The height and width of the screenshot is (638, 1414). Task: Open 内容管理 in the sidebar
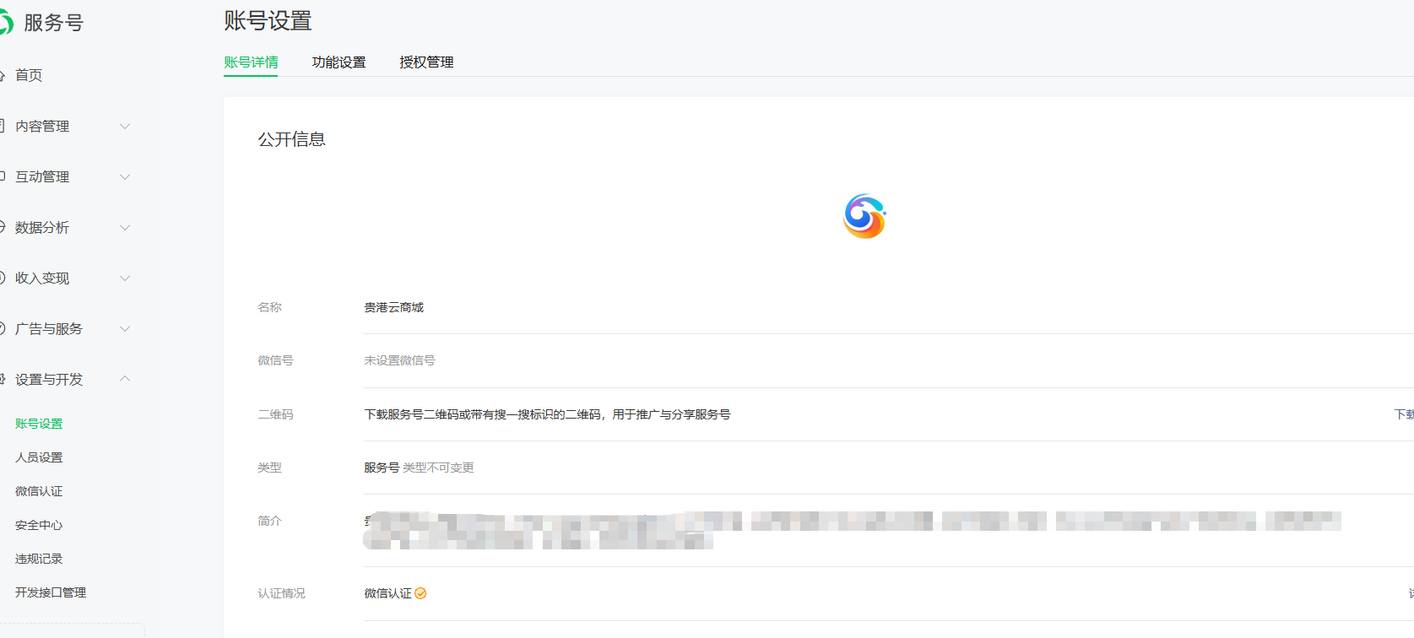42,127
